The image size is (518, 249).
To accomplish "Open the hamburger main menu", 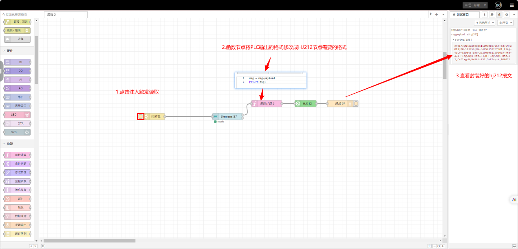I will coord(511,5).
